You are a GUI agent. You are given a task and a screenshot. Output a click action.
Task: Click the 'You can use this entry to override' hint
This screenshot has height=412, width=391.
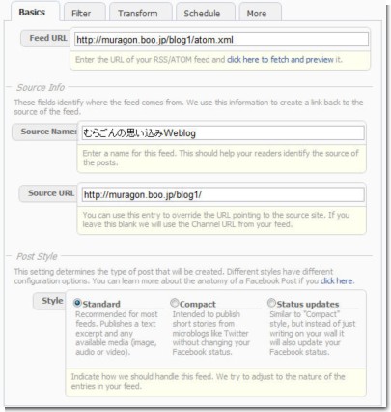pyautogui.click(x=216, y=220)
